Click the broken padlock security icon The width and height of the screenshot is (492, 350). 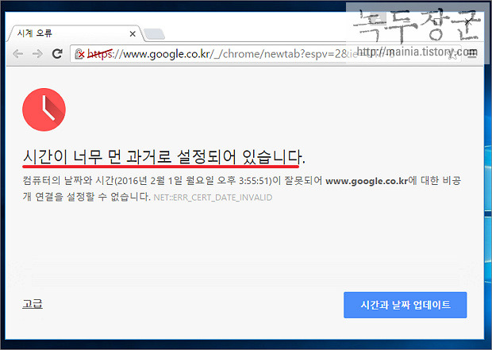(79, 54)
